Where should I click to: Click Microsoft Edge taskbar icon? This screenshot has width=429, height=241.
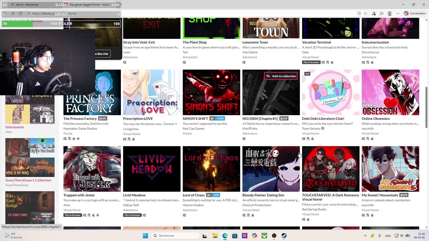pyautogui.click(x=225, y=236)
